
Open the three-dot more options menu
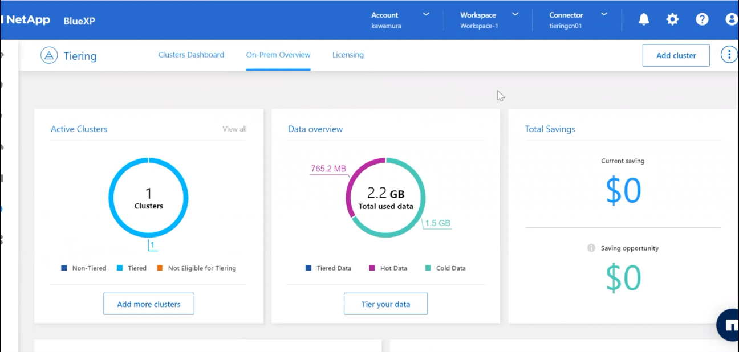729,55
